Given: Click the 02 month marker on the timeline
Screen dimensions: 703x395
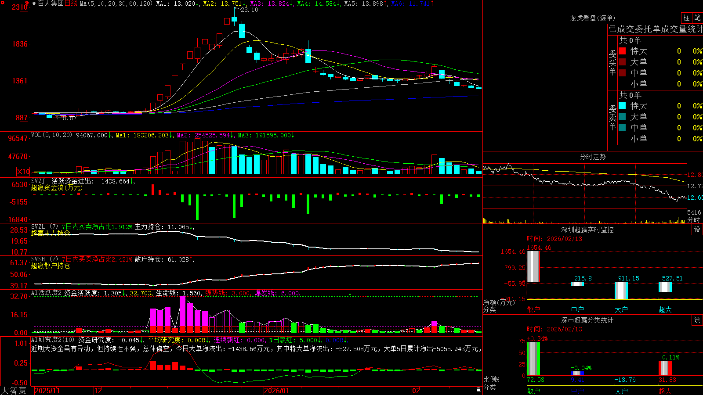Looking at the screenshot, I should click(x=416, y=391).
